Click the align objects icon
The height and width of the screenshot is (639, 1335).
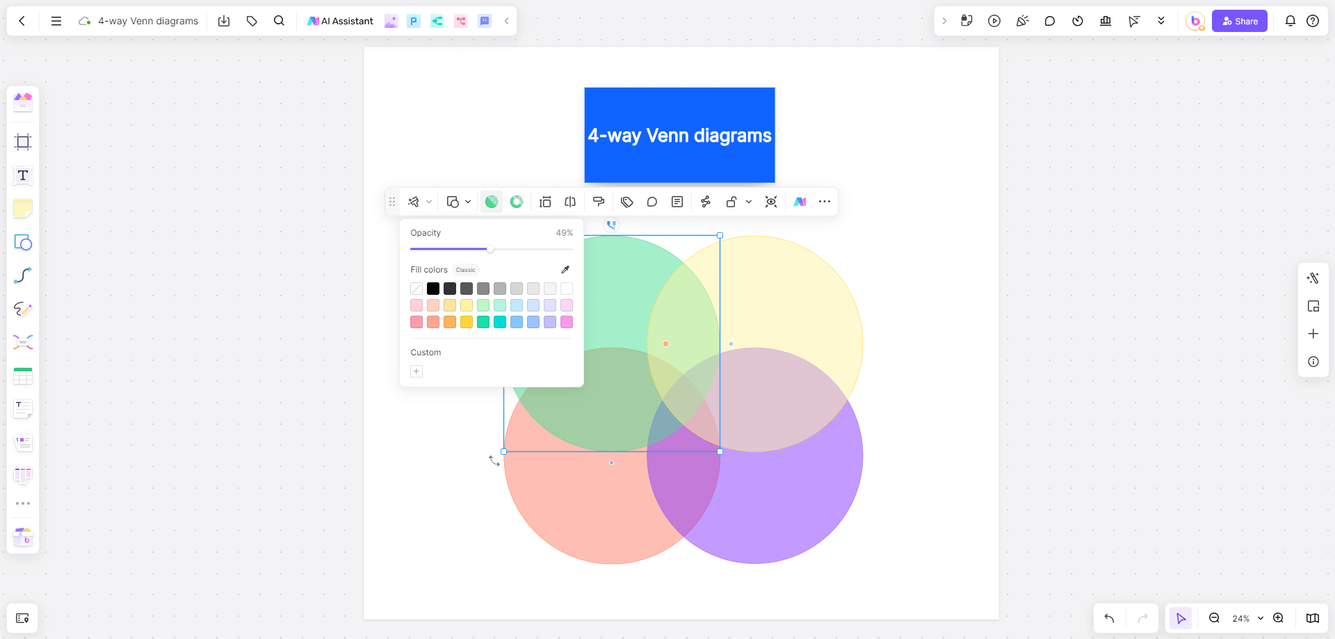click(x=545, y=202)
